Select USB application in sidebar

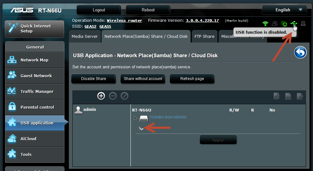pos(34,123)
